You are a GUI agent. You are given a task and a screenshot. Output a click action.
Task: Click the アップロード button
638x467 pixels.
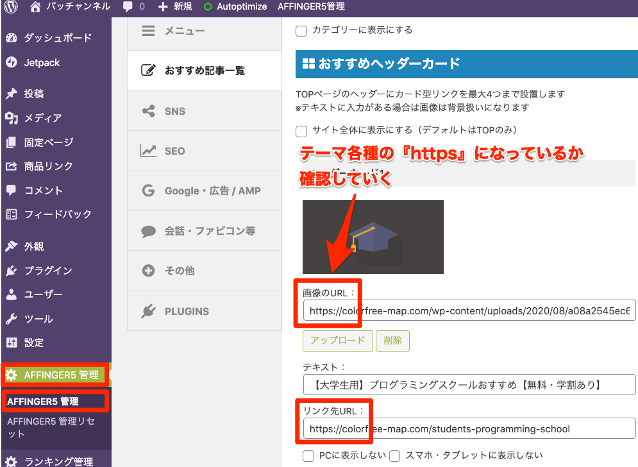tap(338, 341)
